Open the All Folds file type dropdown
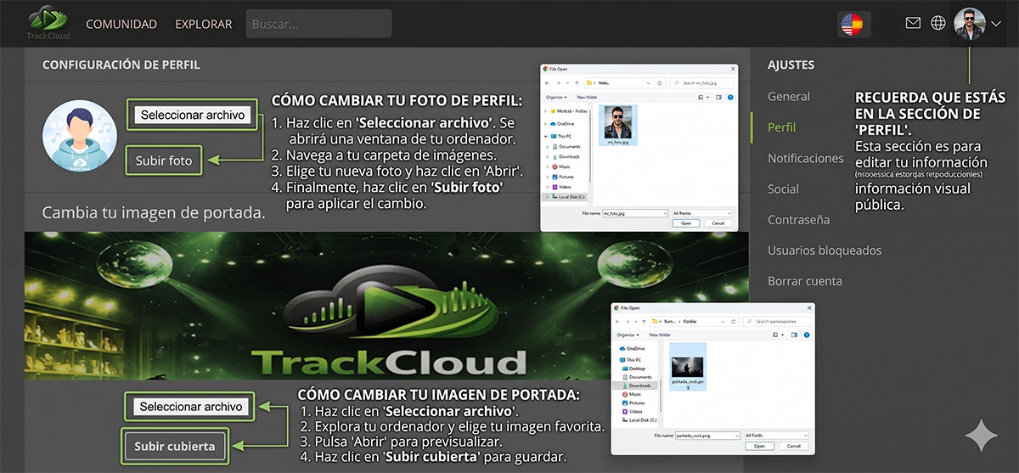 (776, 436)
